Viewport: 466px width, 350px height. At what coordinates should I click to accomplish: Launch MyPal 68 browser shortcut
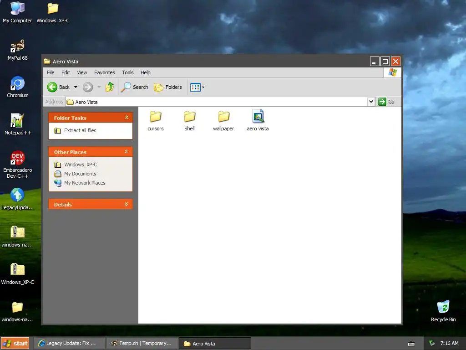[18, 50]
